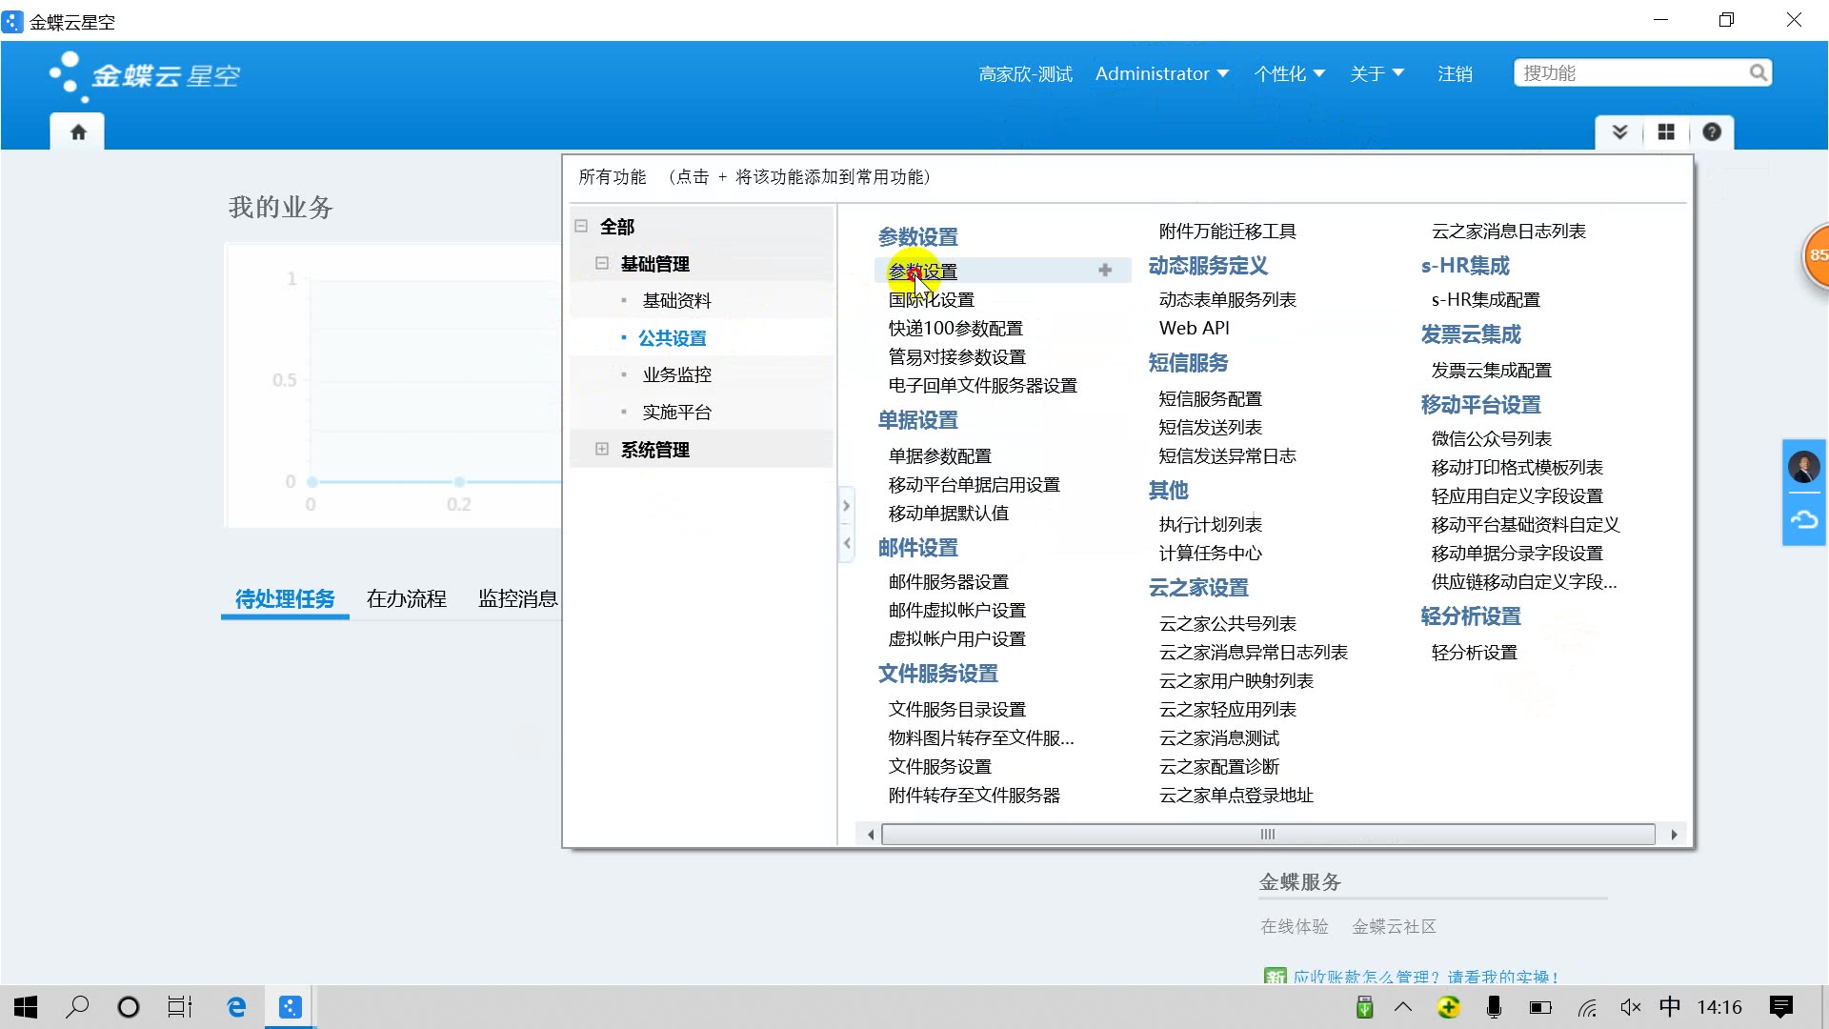Launch Microsoft Edge from the taskbar
1829x1029 pixels.
(x=235, y=1006)
